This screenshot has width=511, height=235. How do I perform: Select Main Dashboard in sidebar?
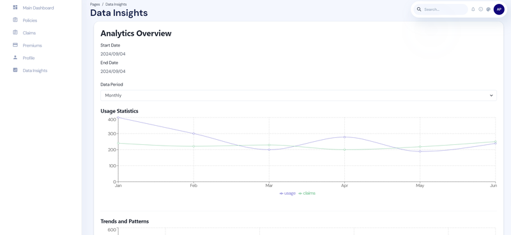tap(38, 8)
